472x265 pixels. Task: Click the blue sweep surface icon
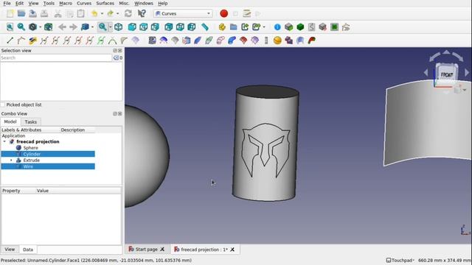(x=232, y=40)
